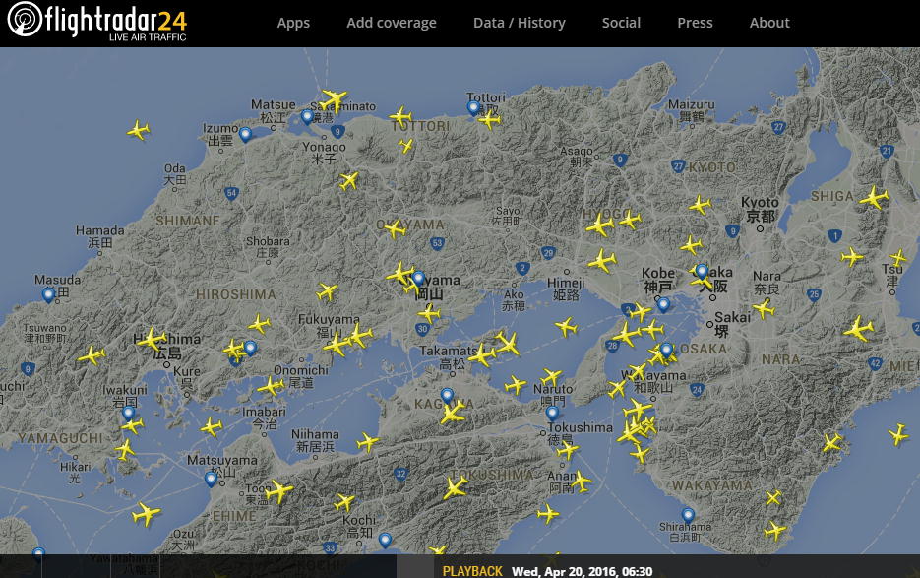The width and height of the screenshot is (920, 578).
Task: Select Add coverage in top navigation
Action: 391,23
